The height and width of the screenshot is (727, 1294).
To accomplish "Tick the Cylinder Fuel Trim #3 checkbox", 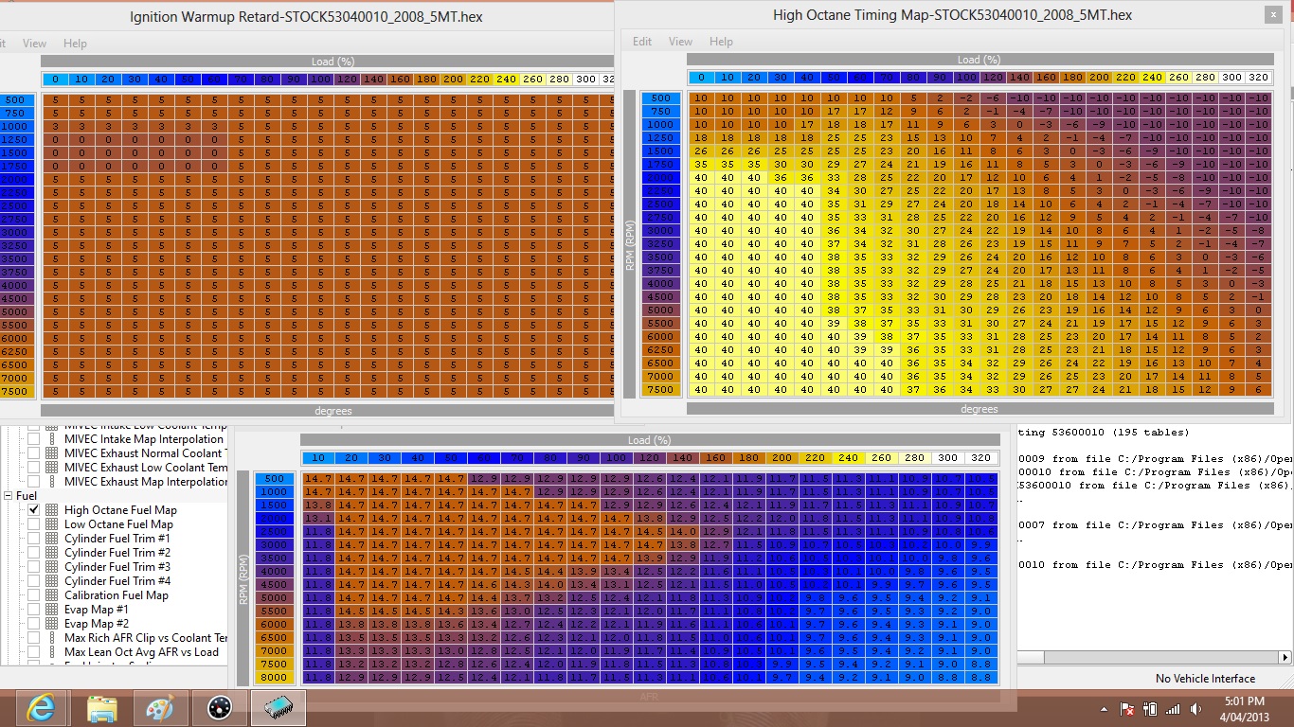I will tap(34, 567).
